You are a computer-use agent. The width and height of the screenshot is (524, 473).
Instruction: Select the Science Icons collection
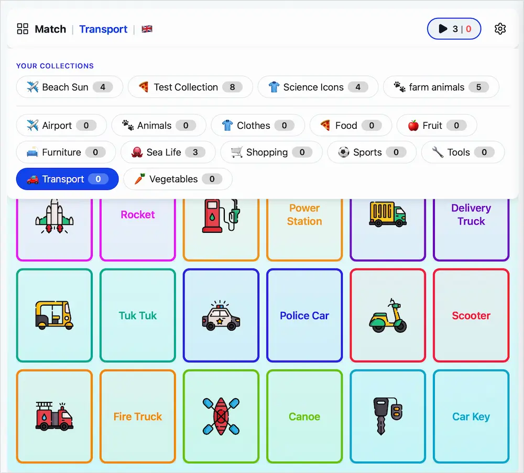(x=318, y=87)
